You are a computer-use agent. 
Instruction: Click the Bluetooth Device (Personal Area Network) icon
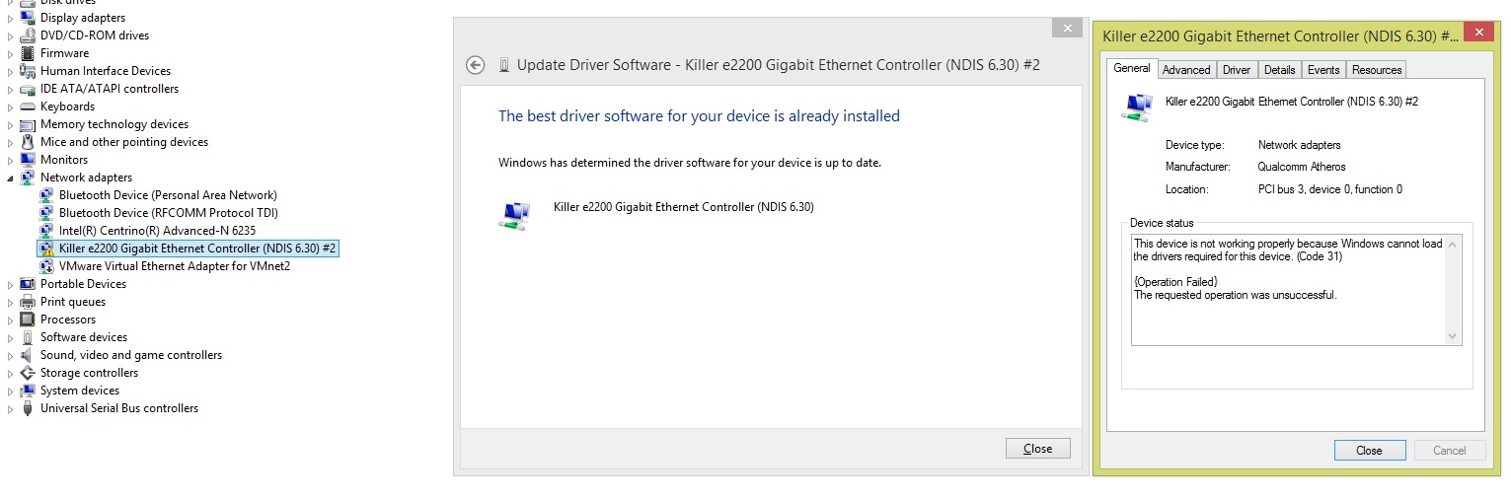pyautogui.click(x=46, y=195)
